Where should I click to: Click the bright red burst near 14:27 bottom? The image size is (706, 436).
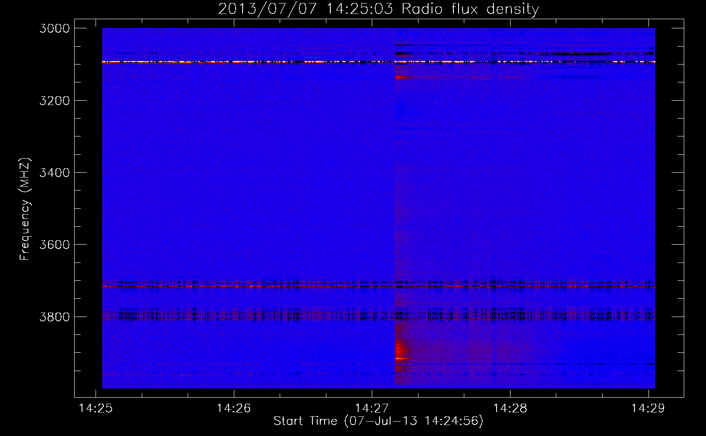(x=401, y=349)
